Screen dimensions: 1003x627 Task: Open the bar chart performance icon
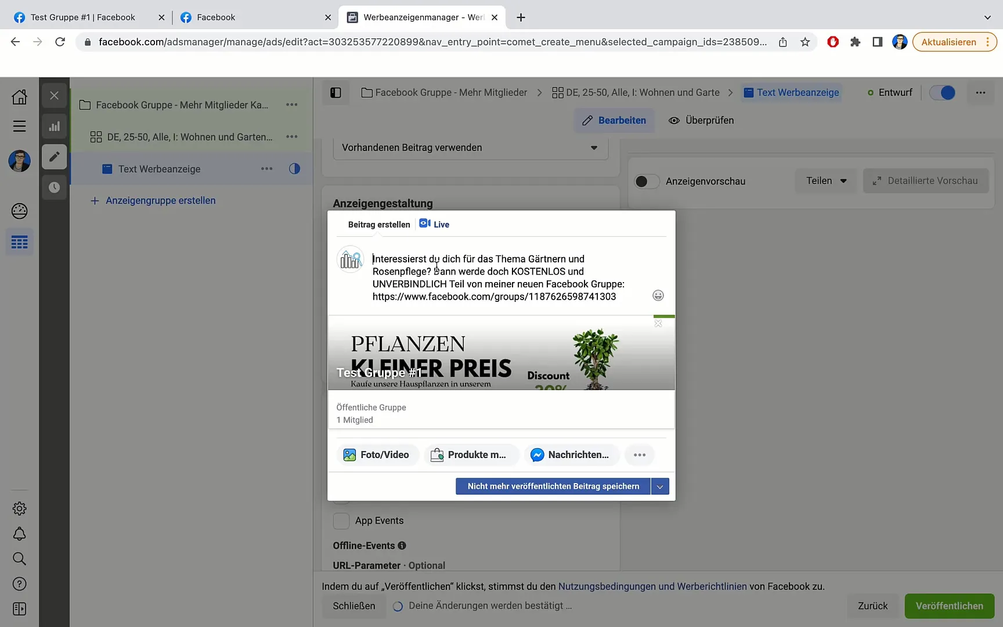(x=54, y=126)
